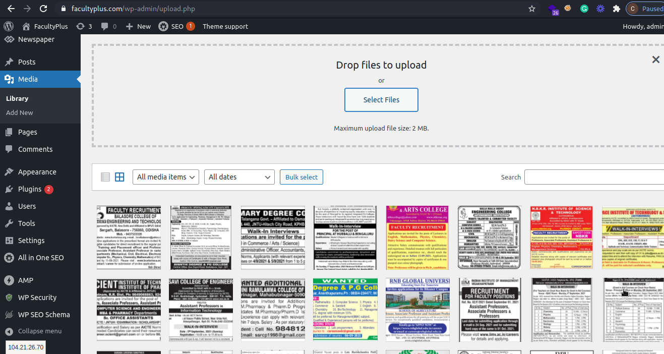Open the Grammarly extension icon
The height and width of the screenshot is (354, 664).
pos(584,9)
